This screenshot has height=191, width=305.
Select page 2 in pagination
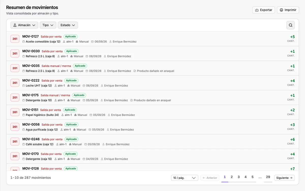232,177
